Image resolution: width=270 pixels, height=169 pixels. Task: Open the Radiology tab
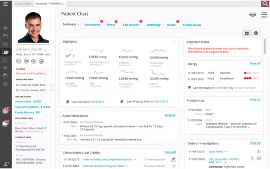[x=153, y=25]
